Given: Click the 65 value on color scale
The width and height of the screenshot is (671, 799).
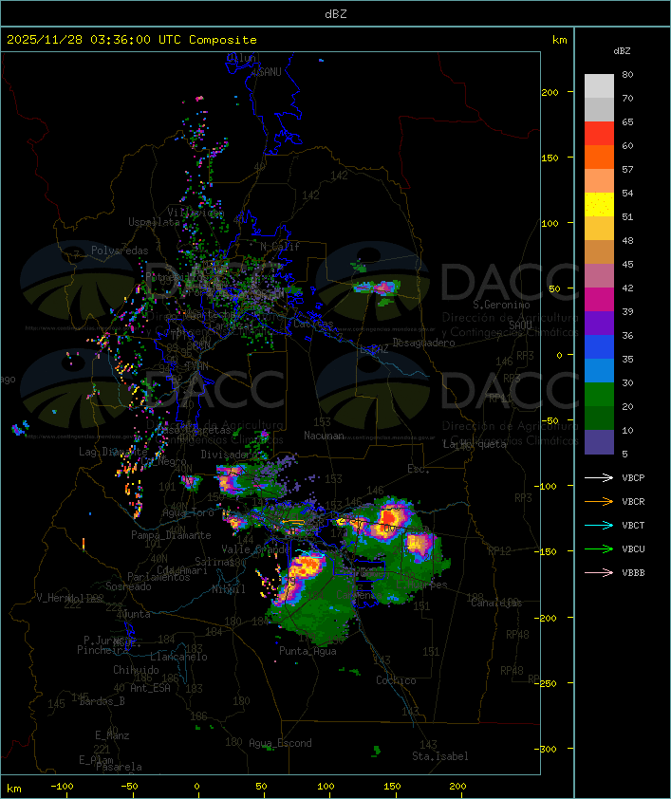Looking at the screenshot, I should 627,121.
